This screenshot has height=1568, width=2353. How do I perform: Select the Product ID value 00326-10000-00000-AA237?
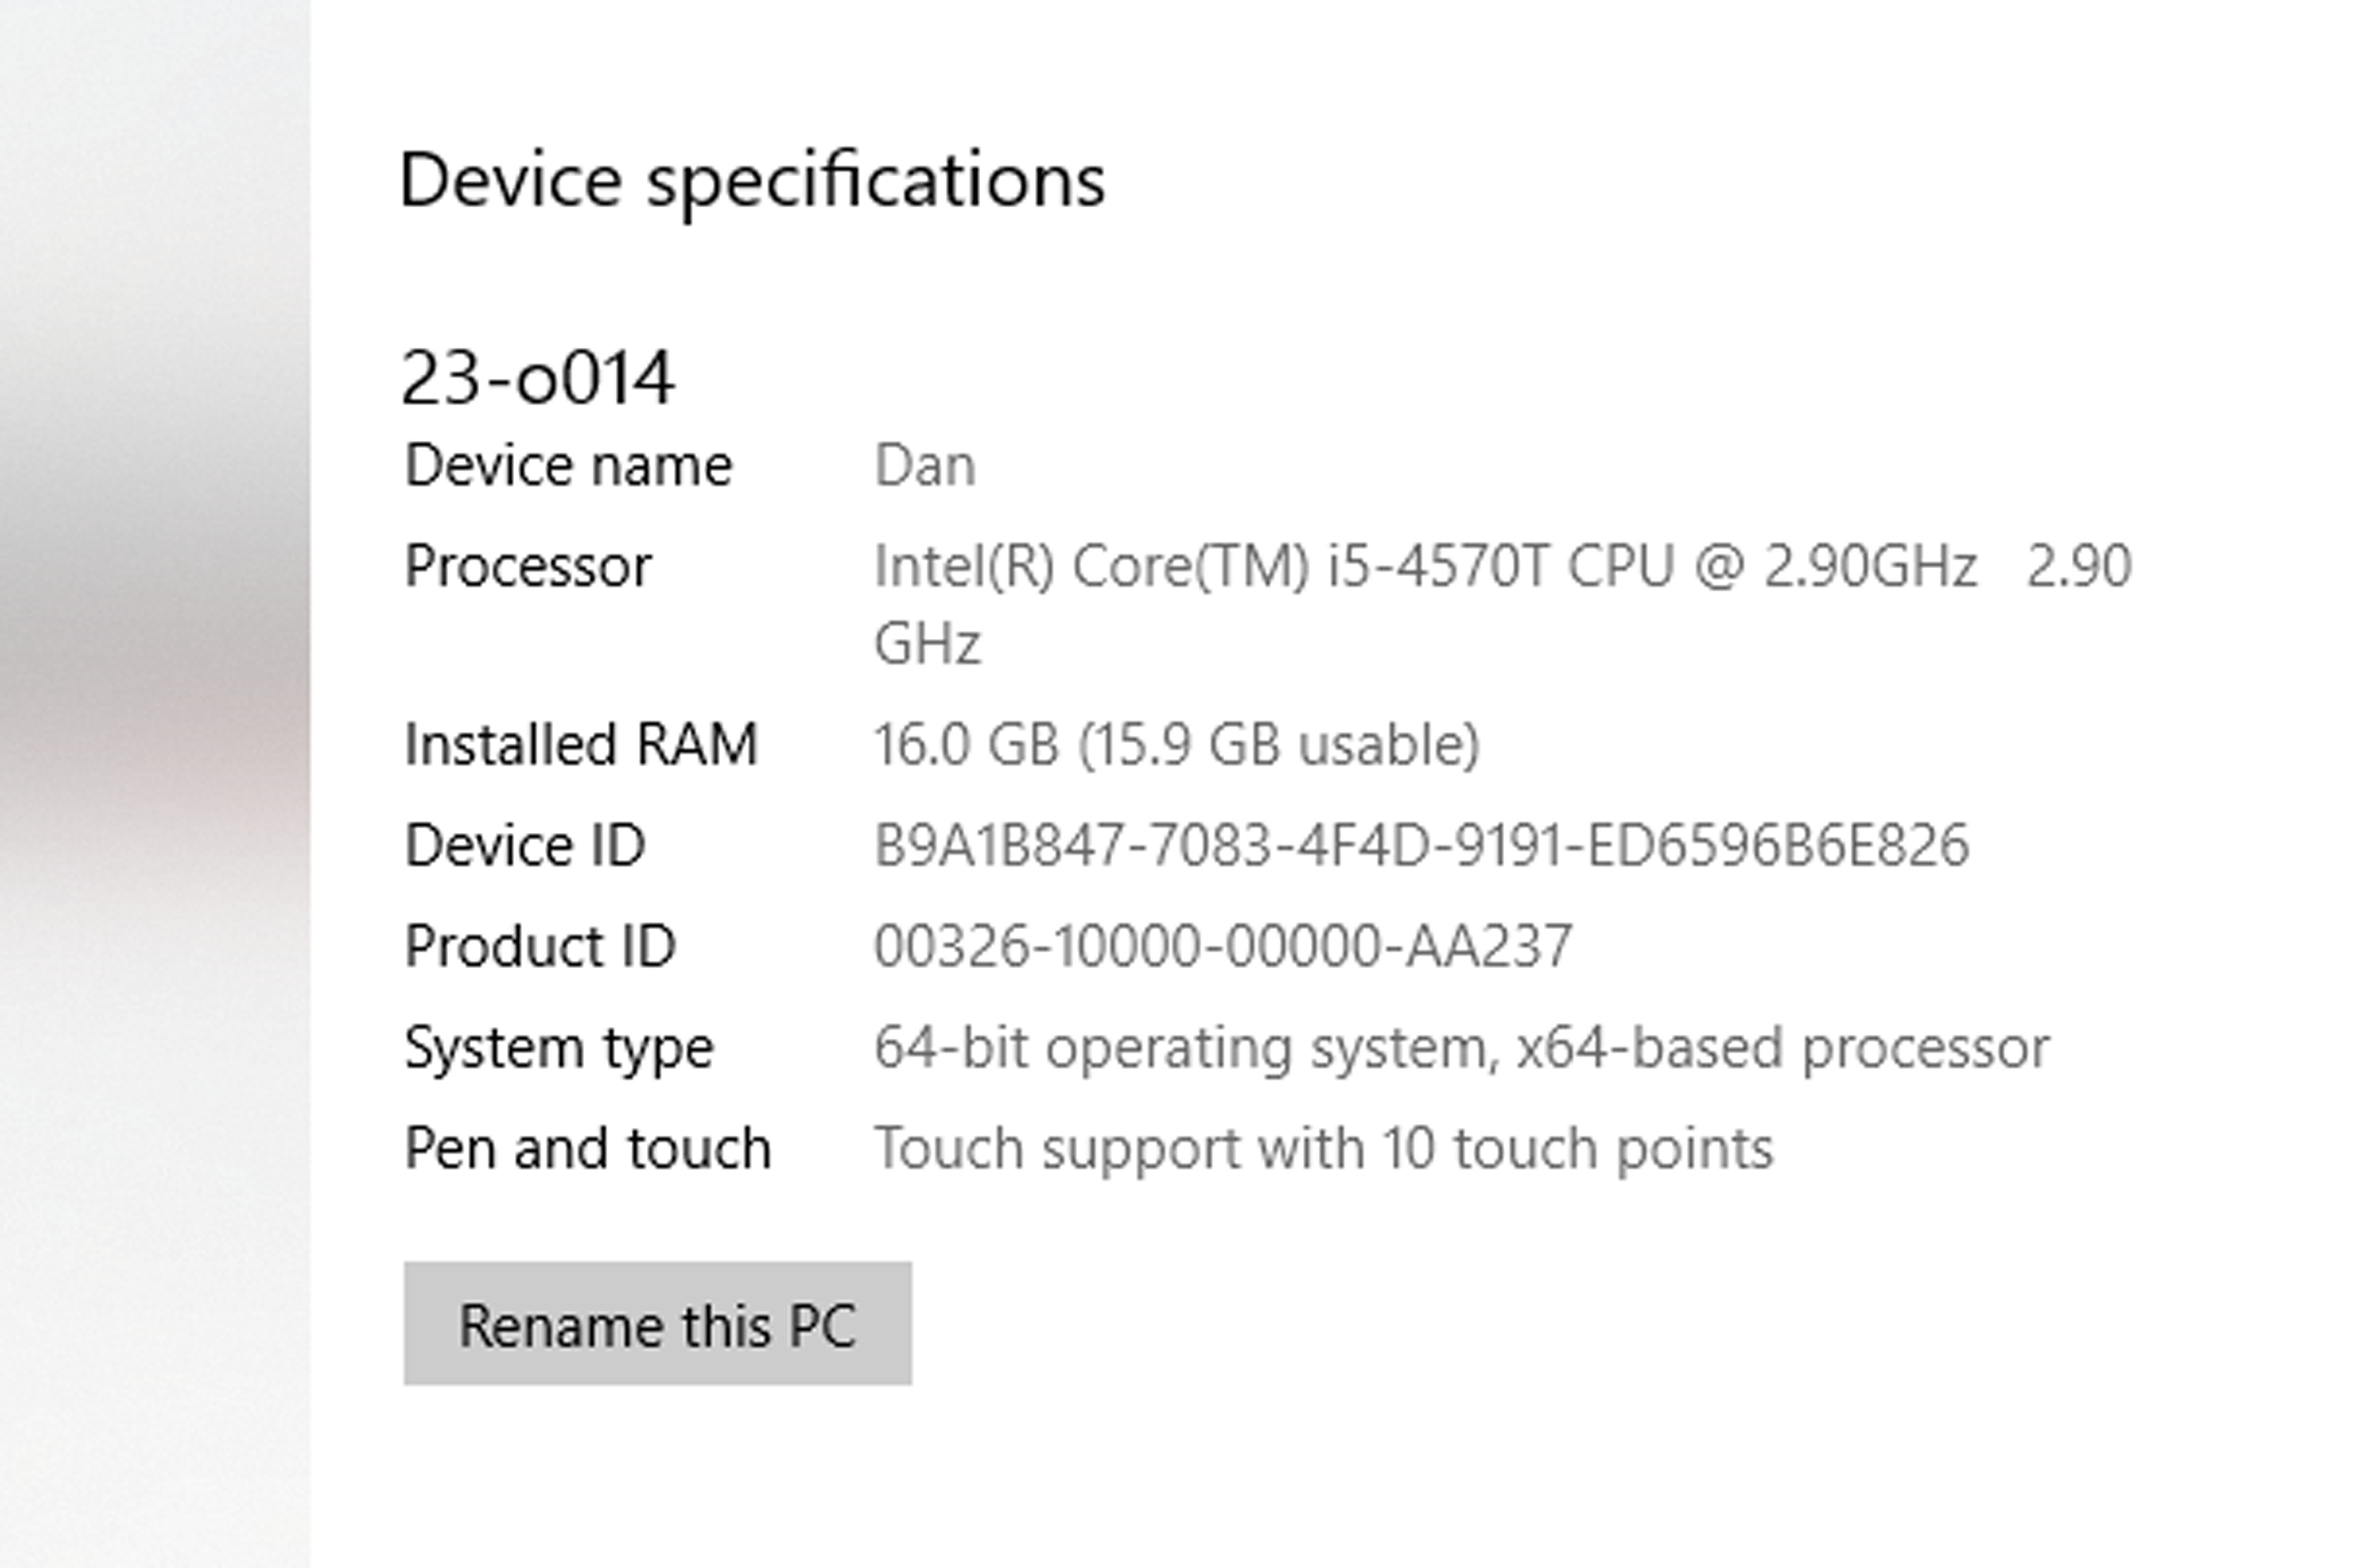(1223, 946)
